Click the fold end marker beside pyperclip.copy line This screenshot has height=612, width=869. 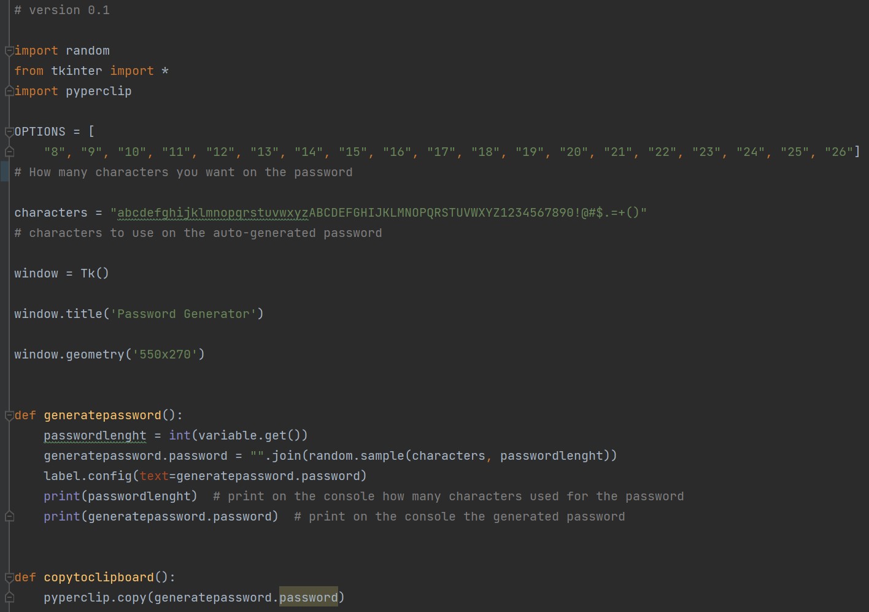(9, 598)
